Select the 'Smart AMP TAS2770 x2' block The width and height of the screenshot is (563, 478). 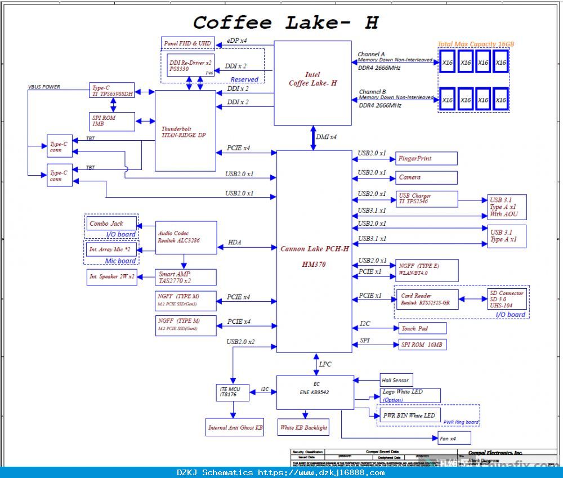186,277
